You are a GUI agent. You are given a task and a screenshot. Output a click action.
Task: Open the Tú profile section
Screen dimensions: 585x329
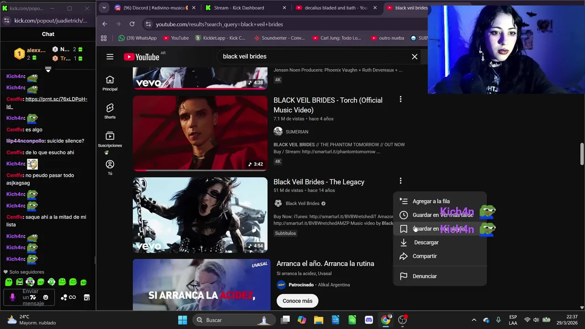click(x=110, y=168)
